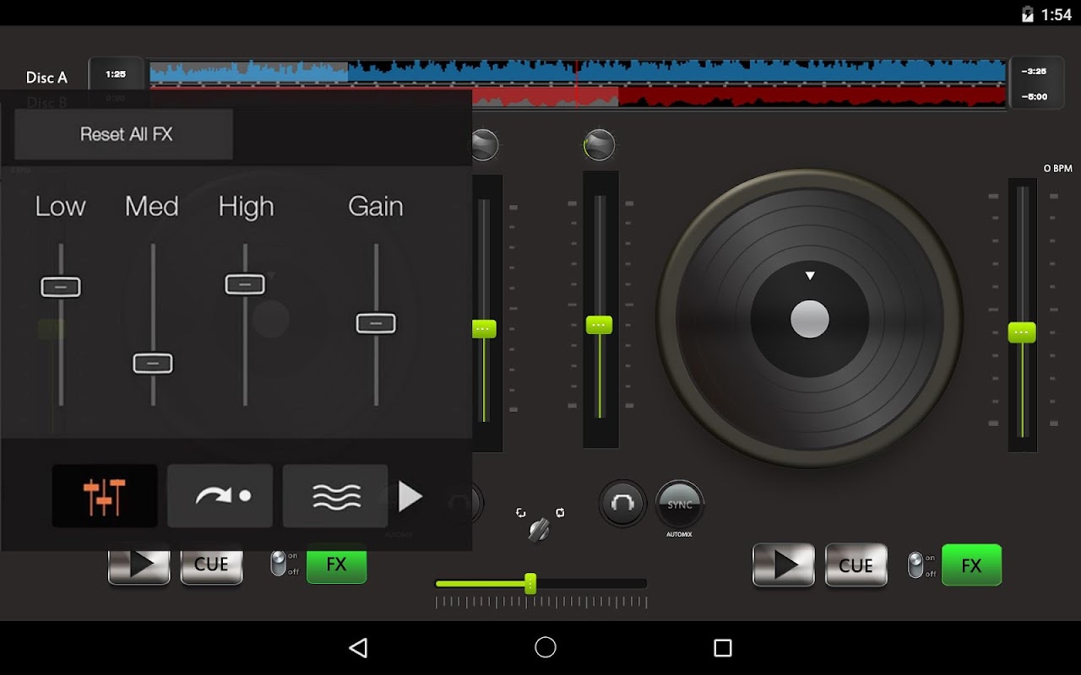
Task: Click the Disc A label
Action: [46, 78]
